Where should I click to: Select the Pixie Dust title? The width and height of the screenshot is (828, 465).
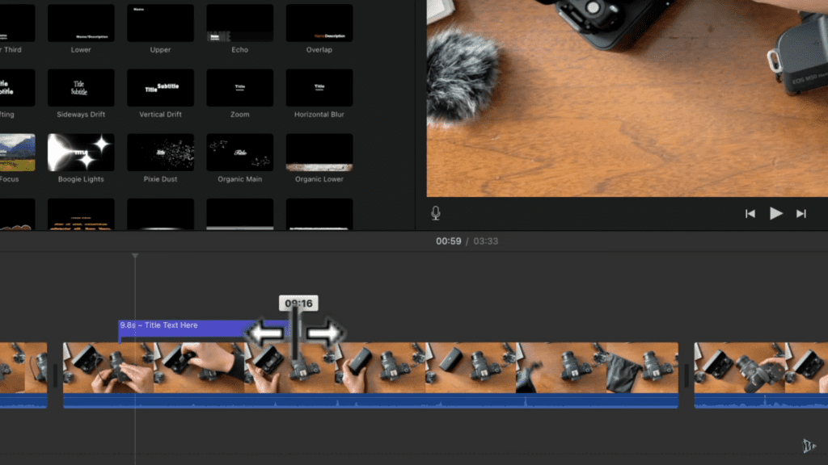(x=161, y=153)
